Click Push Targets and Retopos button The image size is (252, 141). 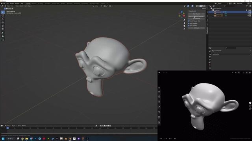click(196, 16)
